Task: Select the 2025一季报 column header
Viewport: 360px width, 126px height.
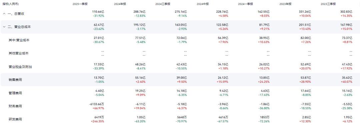Action: coord(80,4)
